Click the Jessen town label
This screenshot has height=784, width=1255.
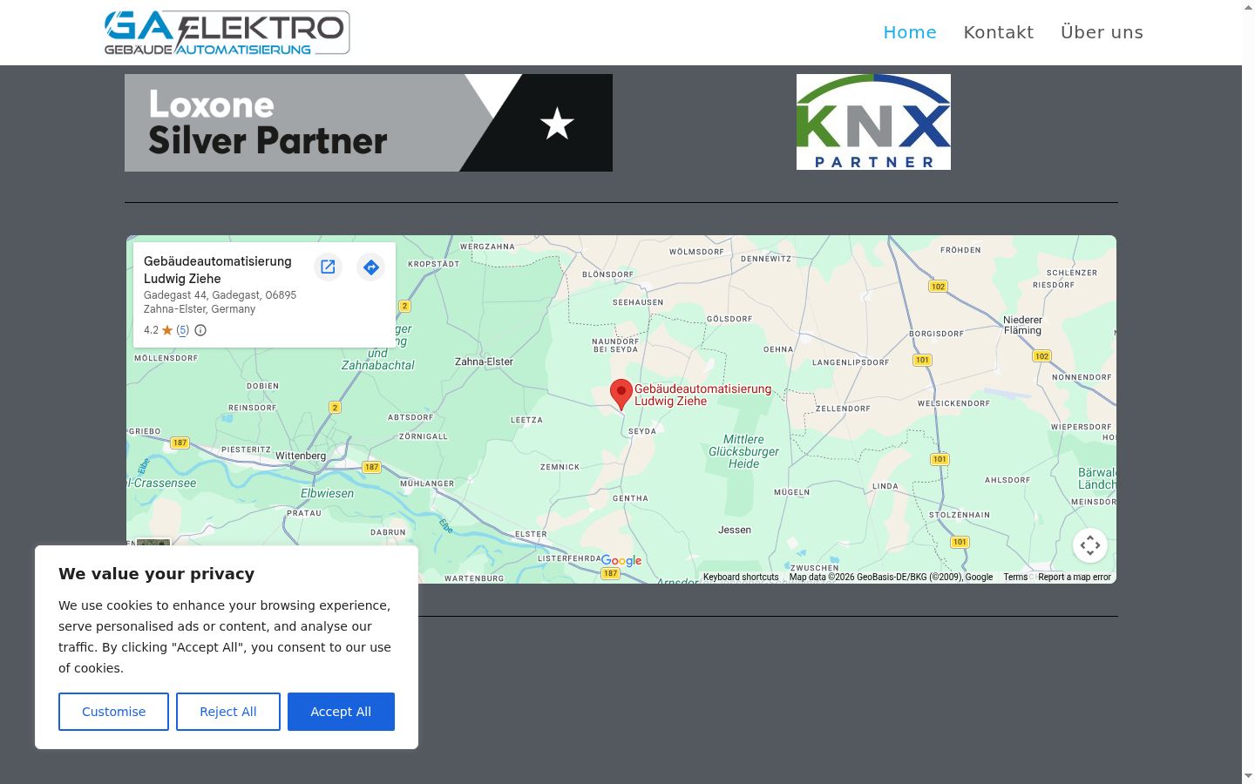tap(735, 530)
